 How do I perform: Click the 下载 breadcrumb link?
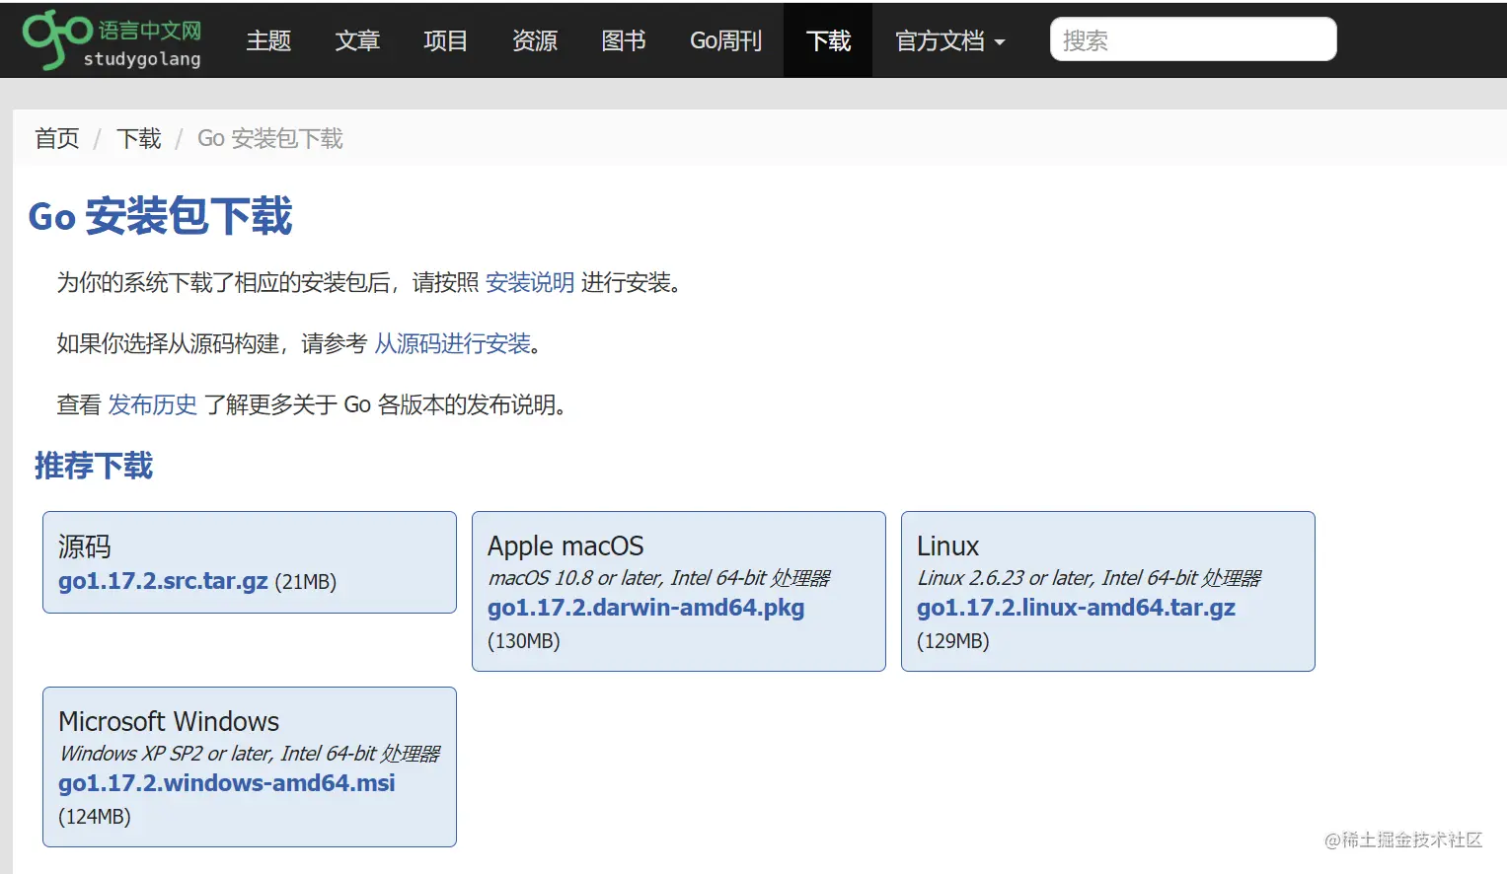(x=139, y=138)
